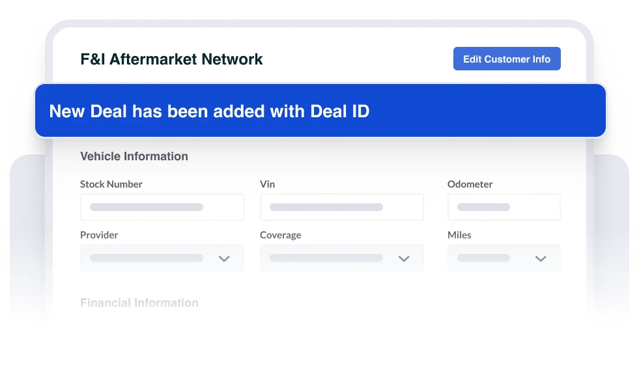Click the Provider field label
This screenshot has width=639, height=383.
tap(99, 235)
